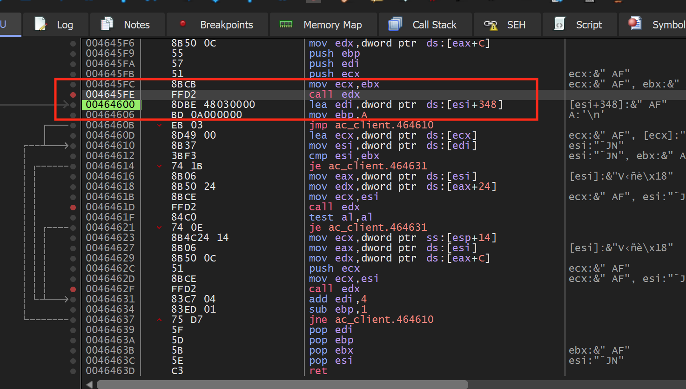Toggle breakpoint dot at 00464637
The image size is (686, 389).
73,320
